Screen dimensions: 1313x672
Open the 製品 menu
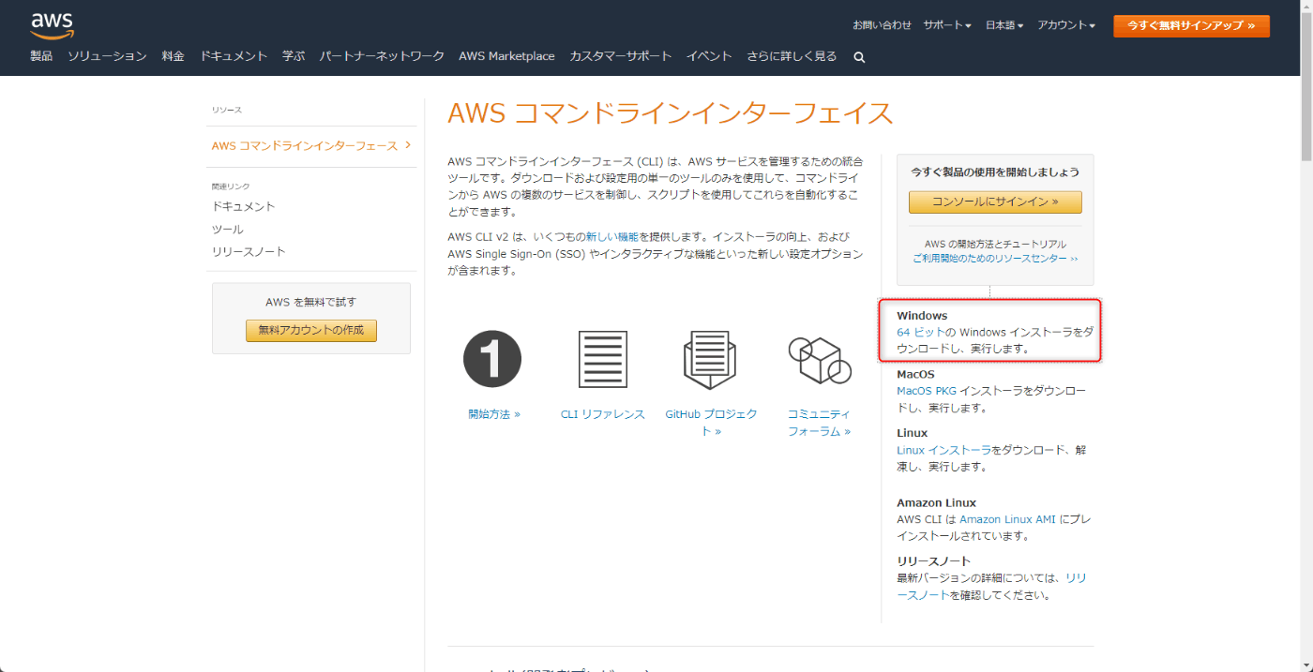(41, 56)
